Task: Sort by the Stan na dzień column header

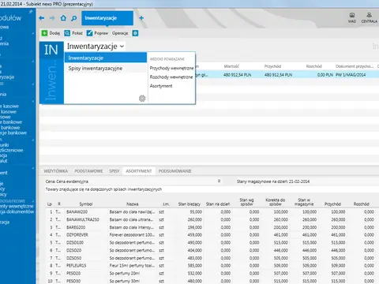Action: tap(218, 204)
